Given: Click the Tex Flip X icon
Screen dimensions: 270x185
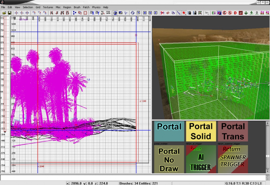Looking at the screenshot, I should click(x=92, y=13).
